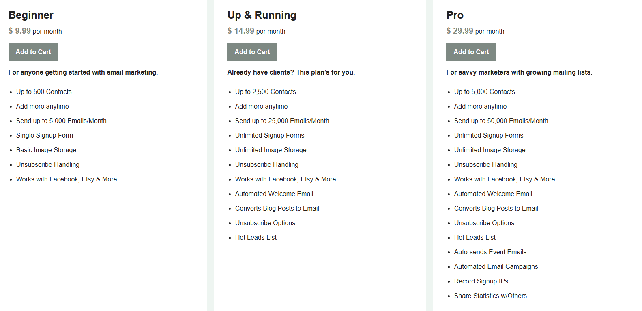Select the Up & Running plan title
The height and width of the screenshot is (311, 642).
262,15
